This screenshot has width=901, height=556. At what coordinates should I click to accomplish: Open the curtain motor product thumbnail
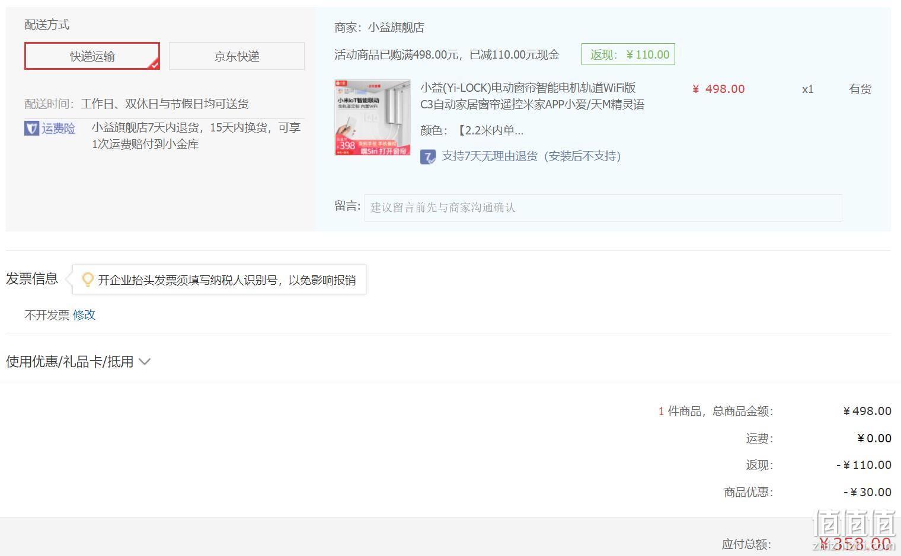pyautogui.click(x=373, y=118)
